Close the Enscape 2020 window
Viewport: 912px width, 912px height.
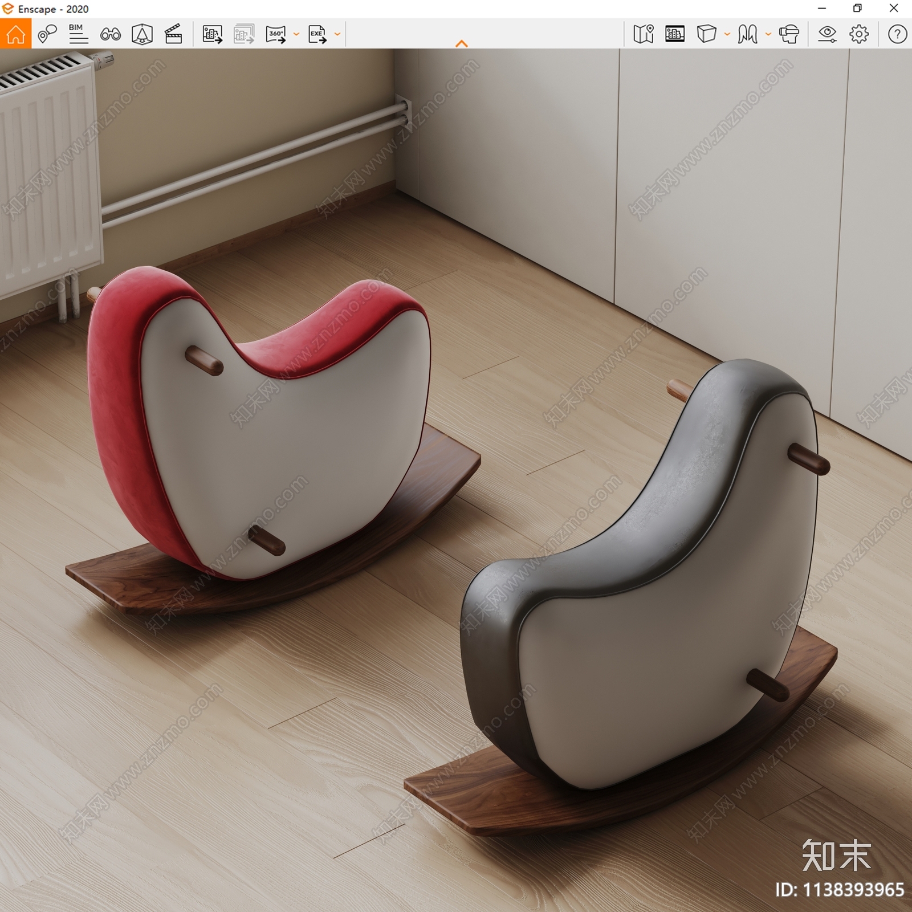click(x=894, y=9)
